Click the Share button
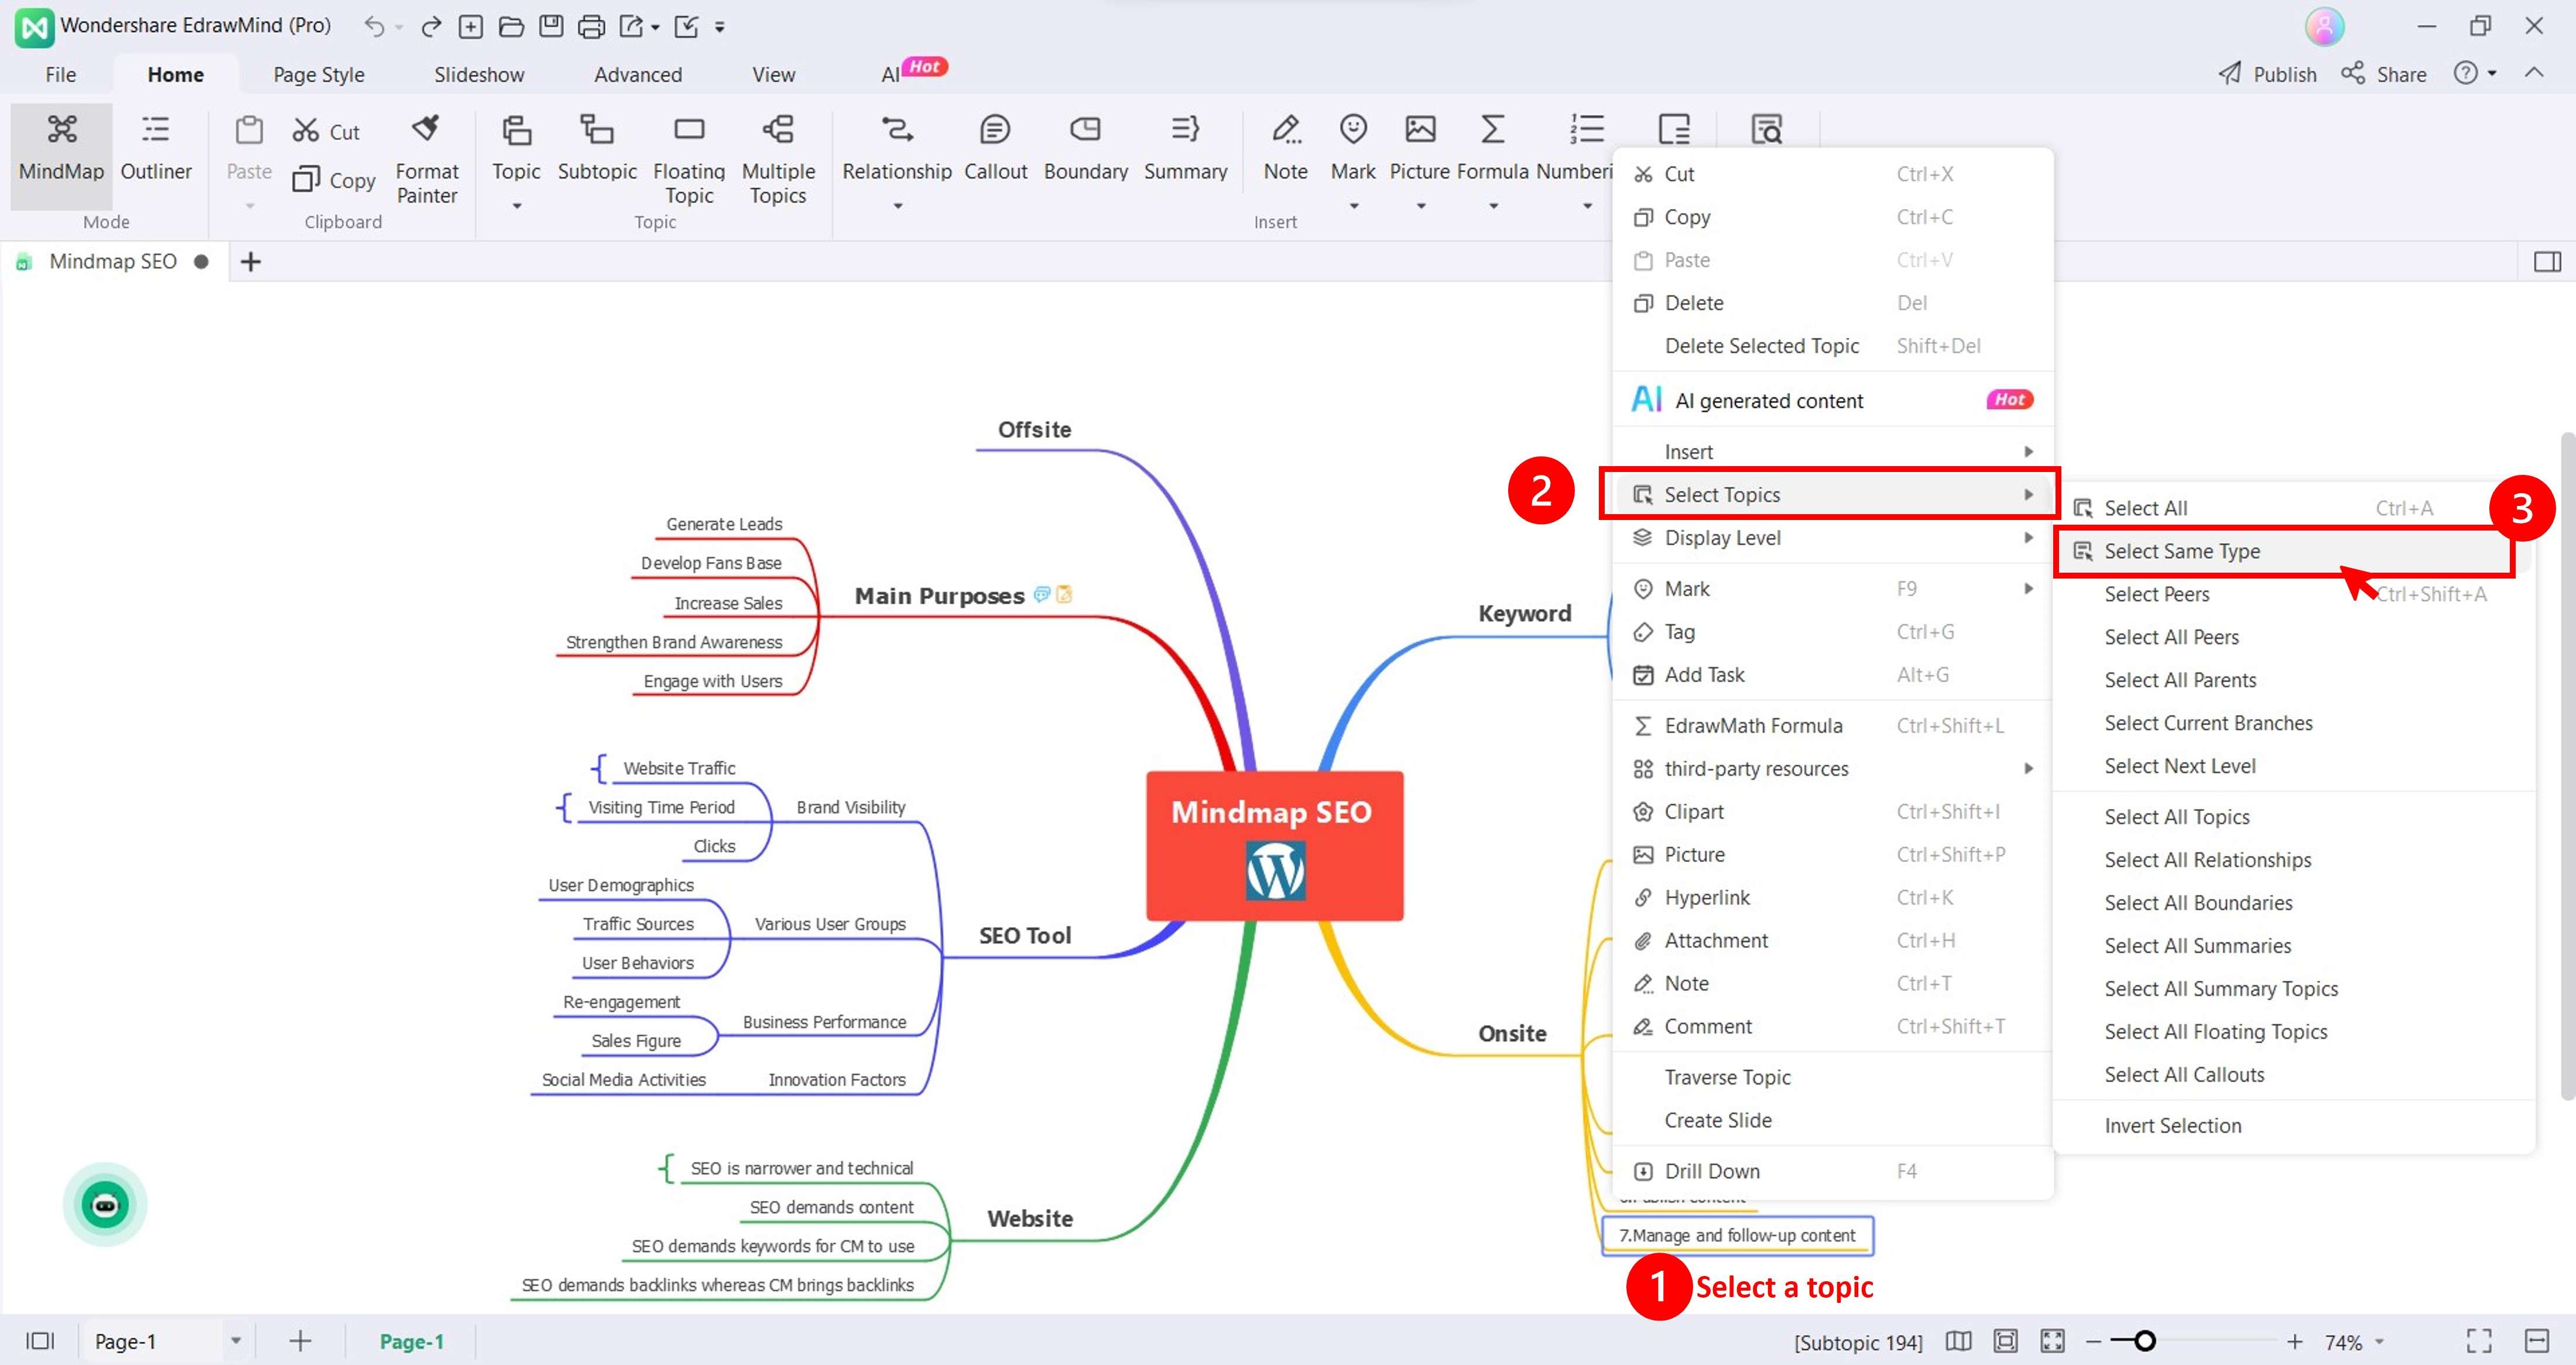2576x1365 pixels. point(2384,74)
